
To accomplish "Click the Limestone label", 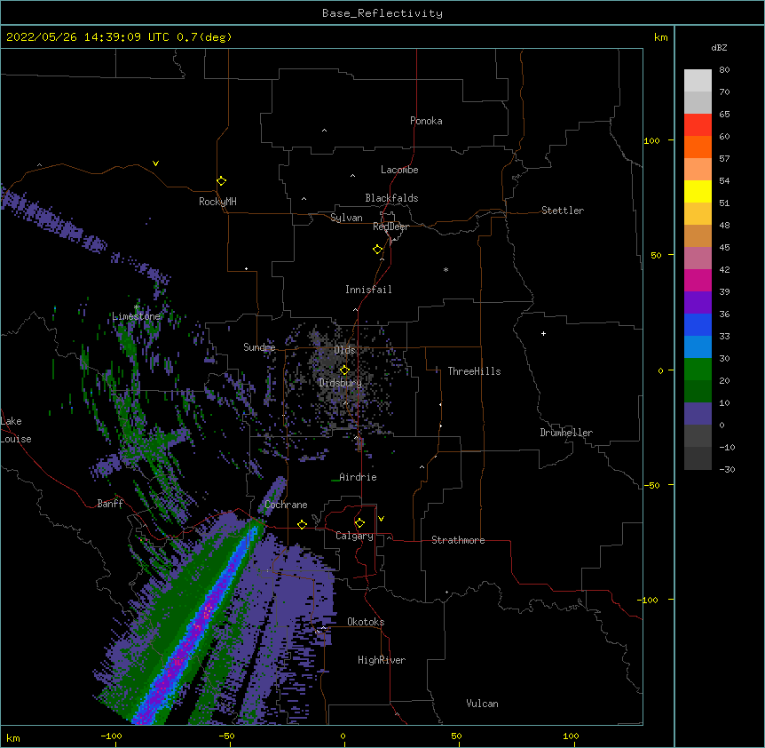I will (136, 316).
